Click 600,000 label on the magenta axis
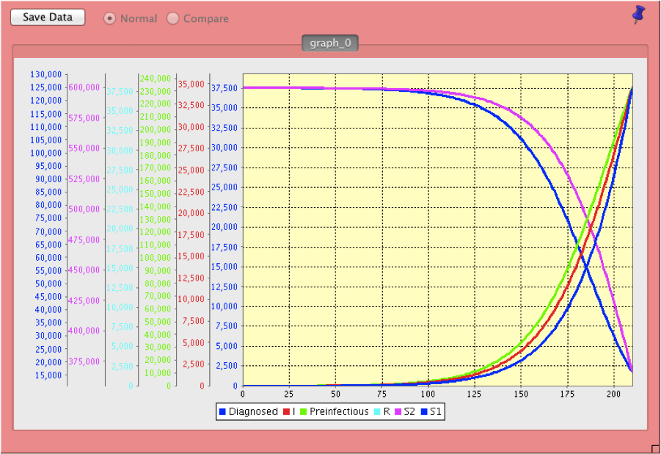This screenshot has height=454, width=661. [x=84, y=87]
